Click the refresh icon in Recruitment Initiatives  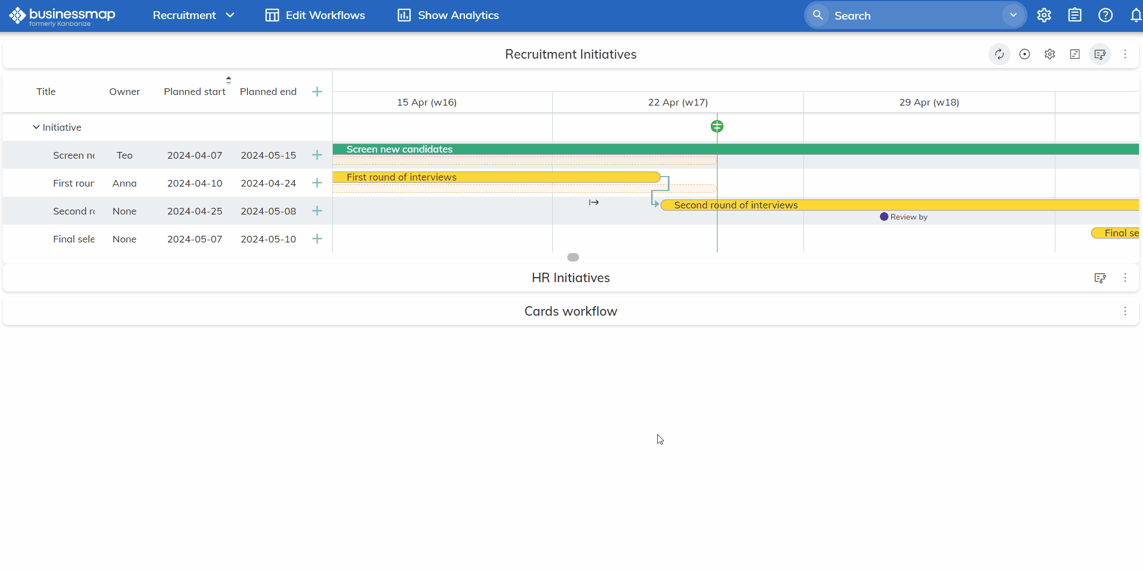tap(999, 54)
